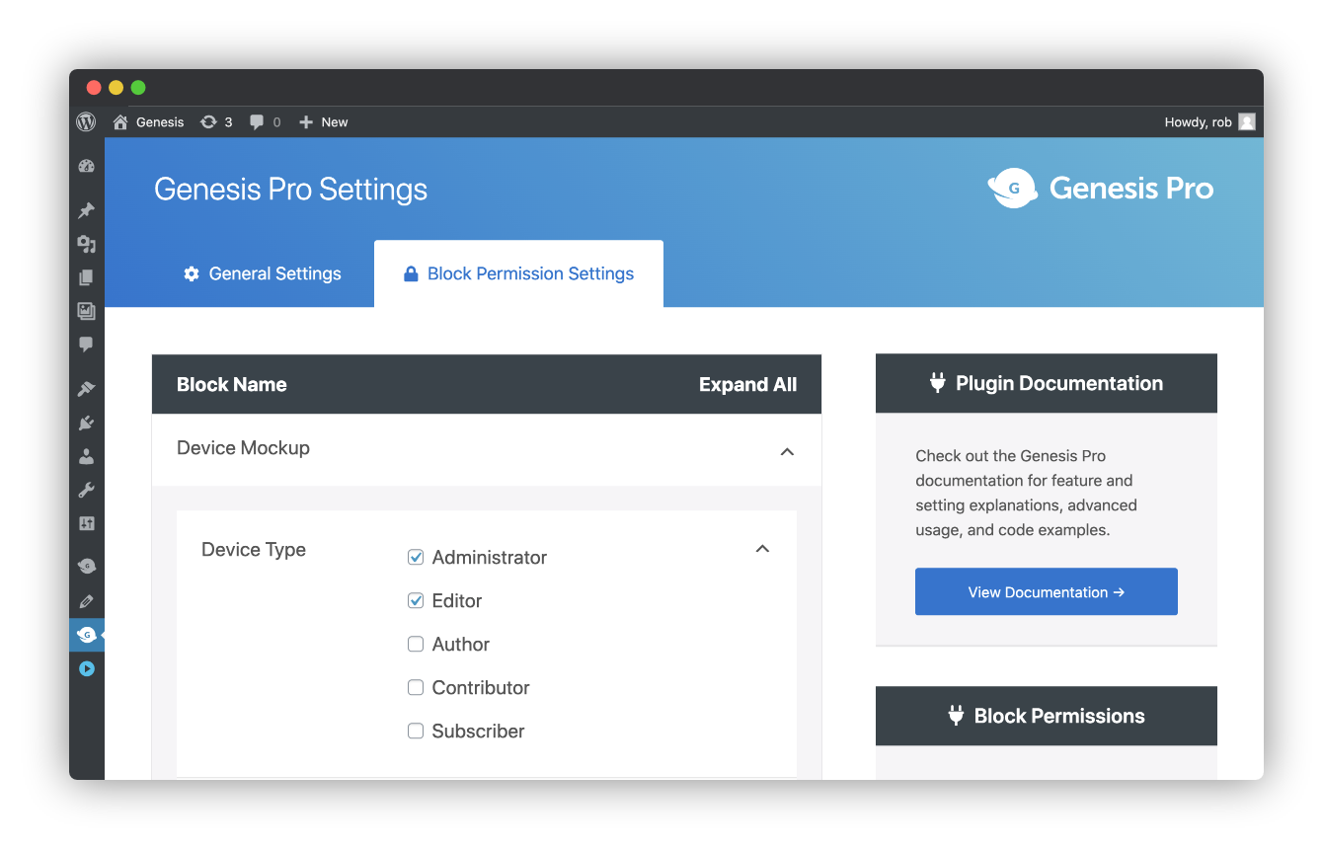Click the Plugin Documentation panel heading
This screenshot has width=1323, height=849.
click(x=1059, y=383)
